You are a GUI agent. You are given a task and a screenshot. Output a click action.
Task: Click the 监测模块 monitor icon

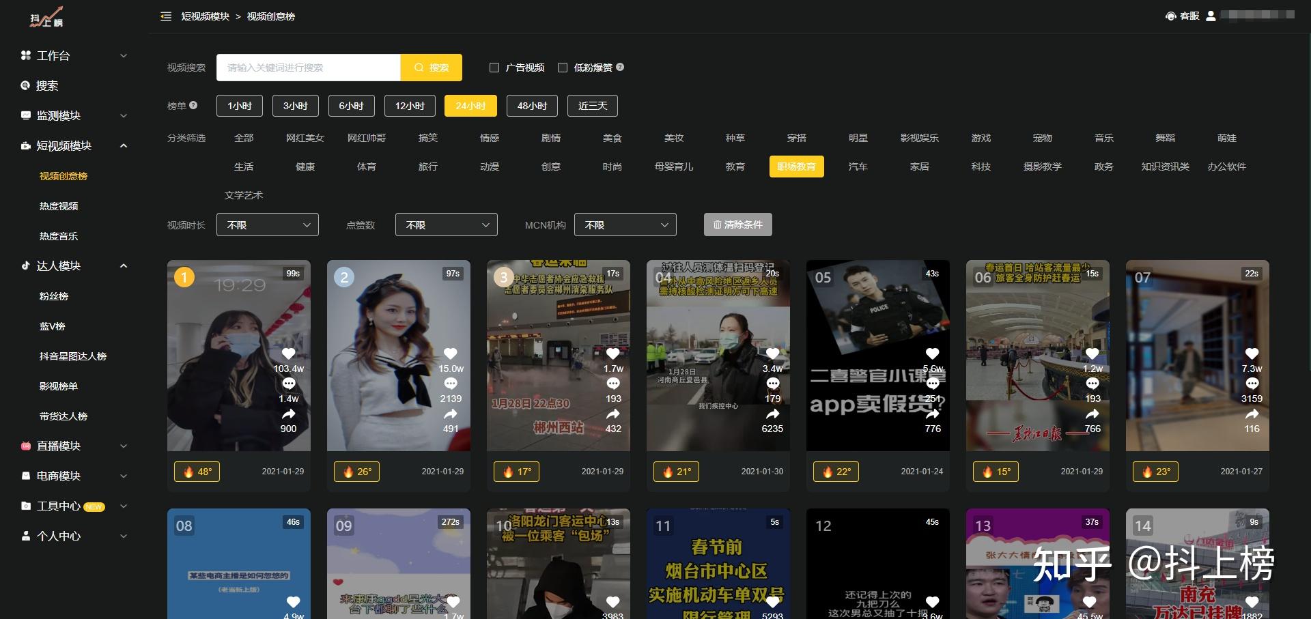(26, 115)
